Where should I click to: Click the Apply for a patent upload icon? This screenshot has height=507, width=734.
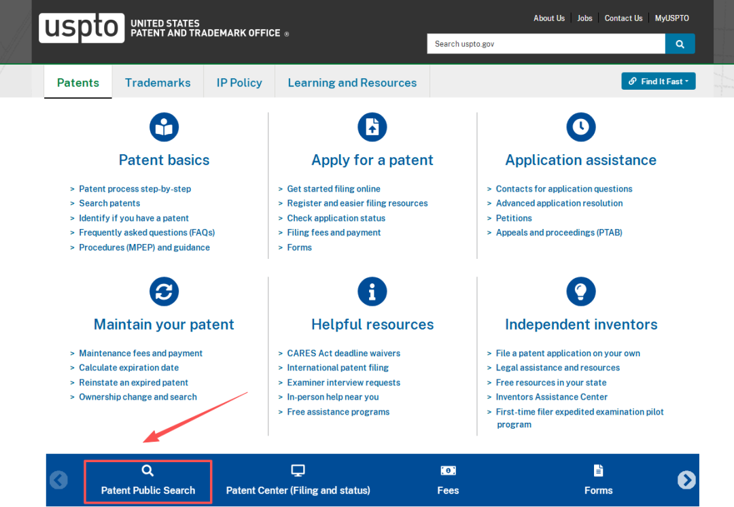click(372, 127)
